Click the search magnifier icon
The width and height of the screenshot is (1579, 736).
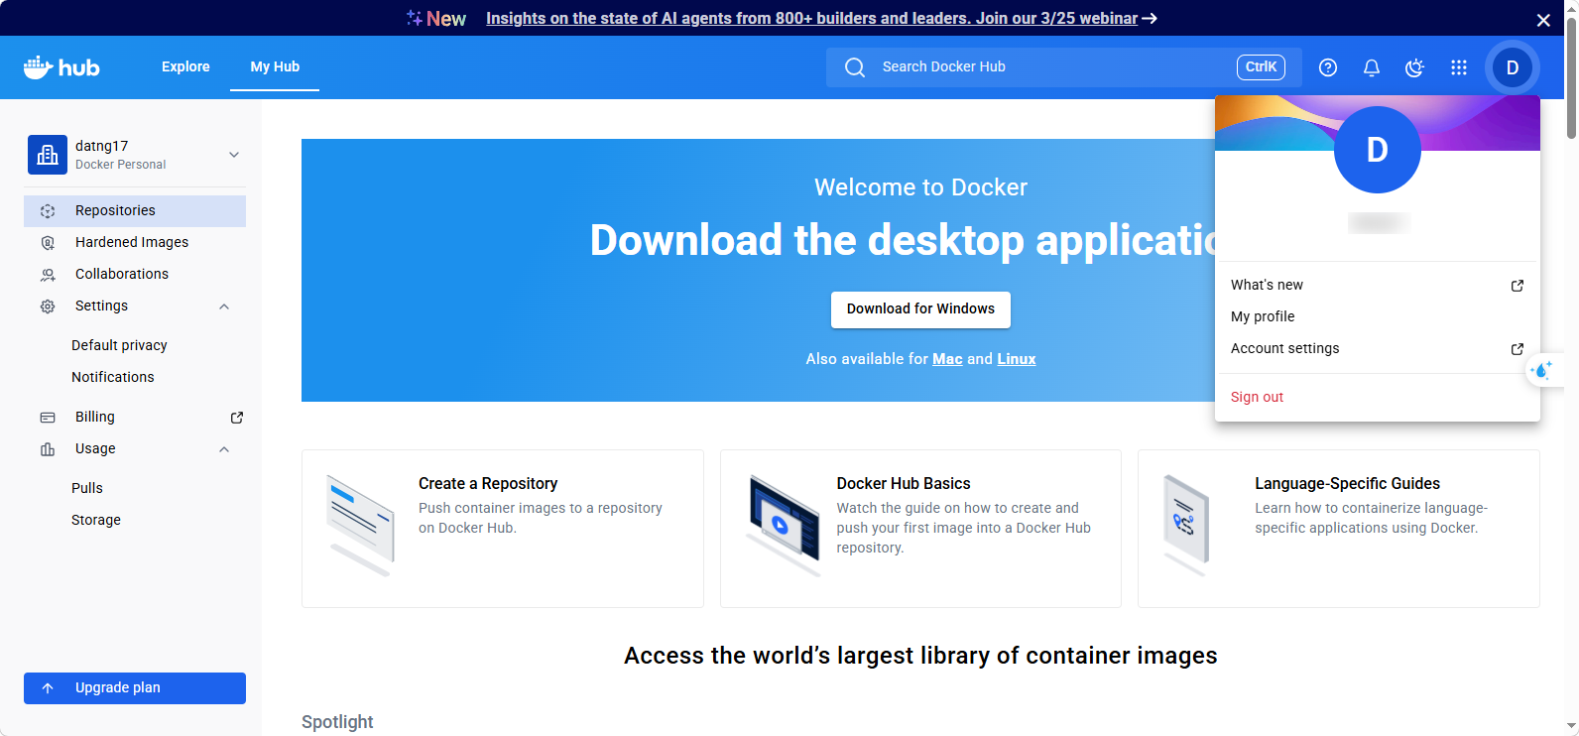855,67
